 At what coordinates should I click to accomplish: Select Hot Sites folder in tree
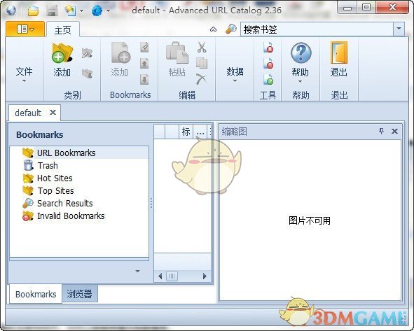(x=55, y=178)
